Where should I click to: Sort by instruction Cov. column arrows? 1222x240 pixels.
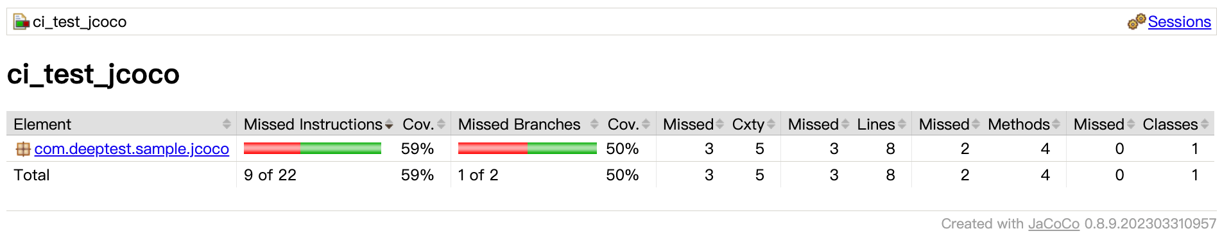(x=441, y=124)
